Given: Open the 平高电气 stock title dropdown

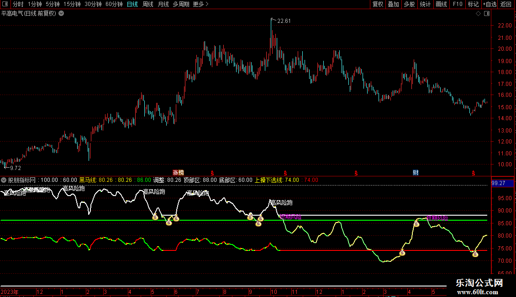Looking at the screenshot, I should (61, 14).
